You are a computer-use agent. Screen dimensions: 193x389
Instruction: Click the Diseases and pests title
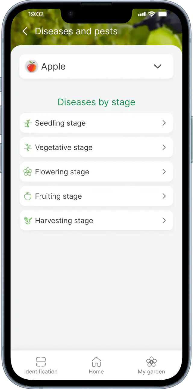(x=76, y=31)
